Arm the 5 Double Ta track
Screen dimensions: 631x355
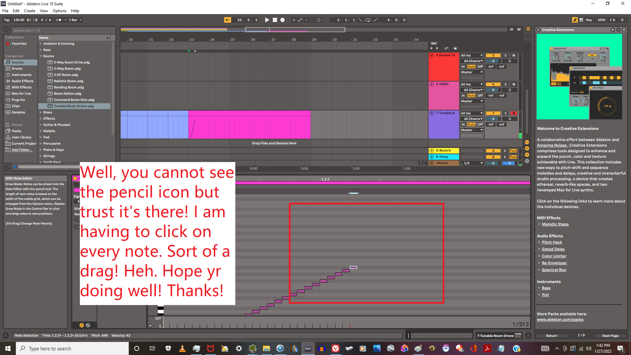(x=514, y=56)
